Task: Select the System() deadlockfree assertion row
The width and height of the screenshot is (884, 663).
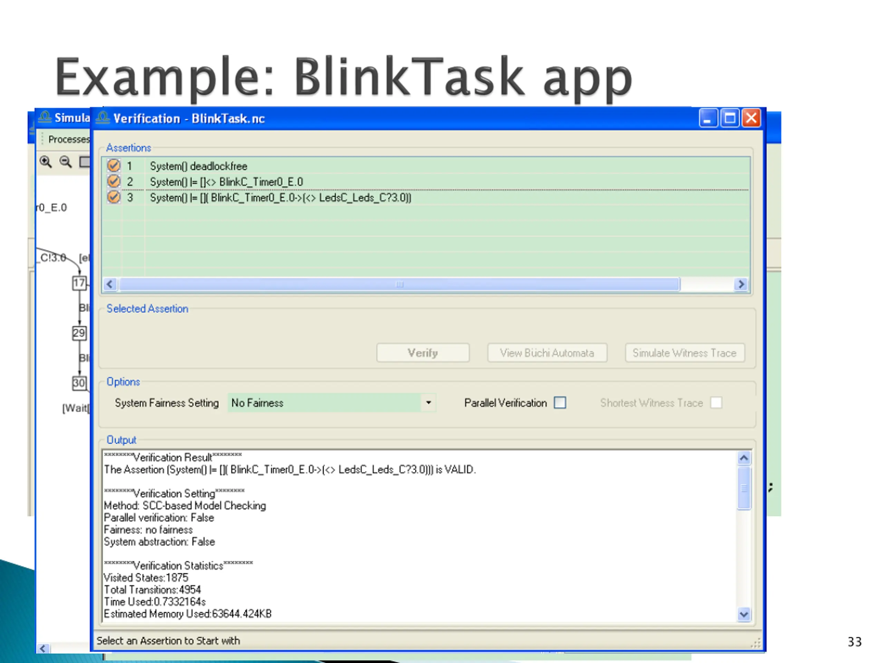Action: (426, 166)
